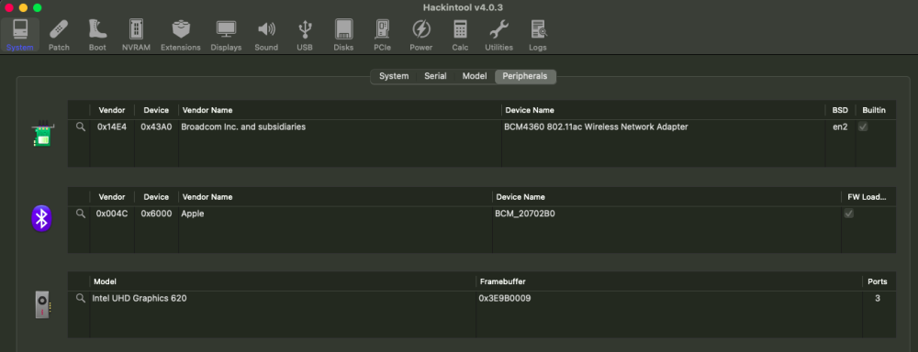The width and height of the screenshot is (918, 352).
Task: Select the ports value 3 cell
Action: click(x=878, y=298)
